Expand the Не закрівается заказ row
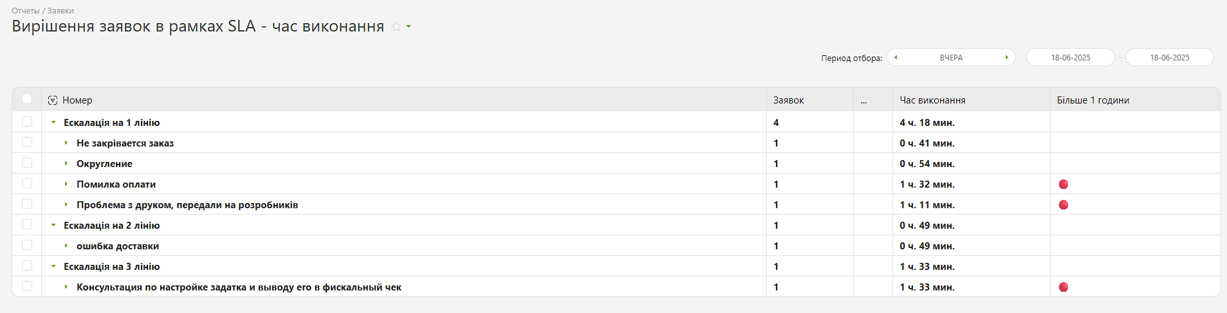The width and height of the screenshot is (1227, 313). pos(66,143)
